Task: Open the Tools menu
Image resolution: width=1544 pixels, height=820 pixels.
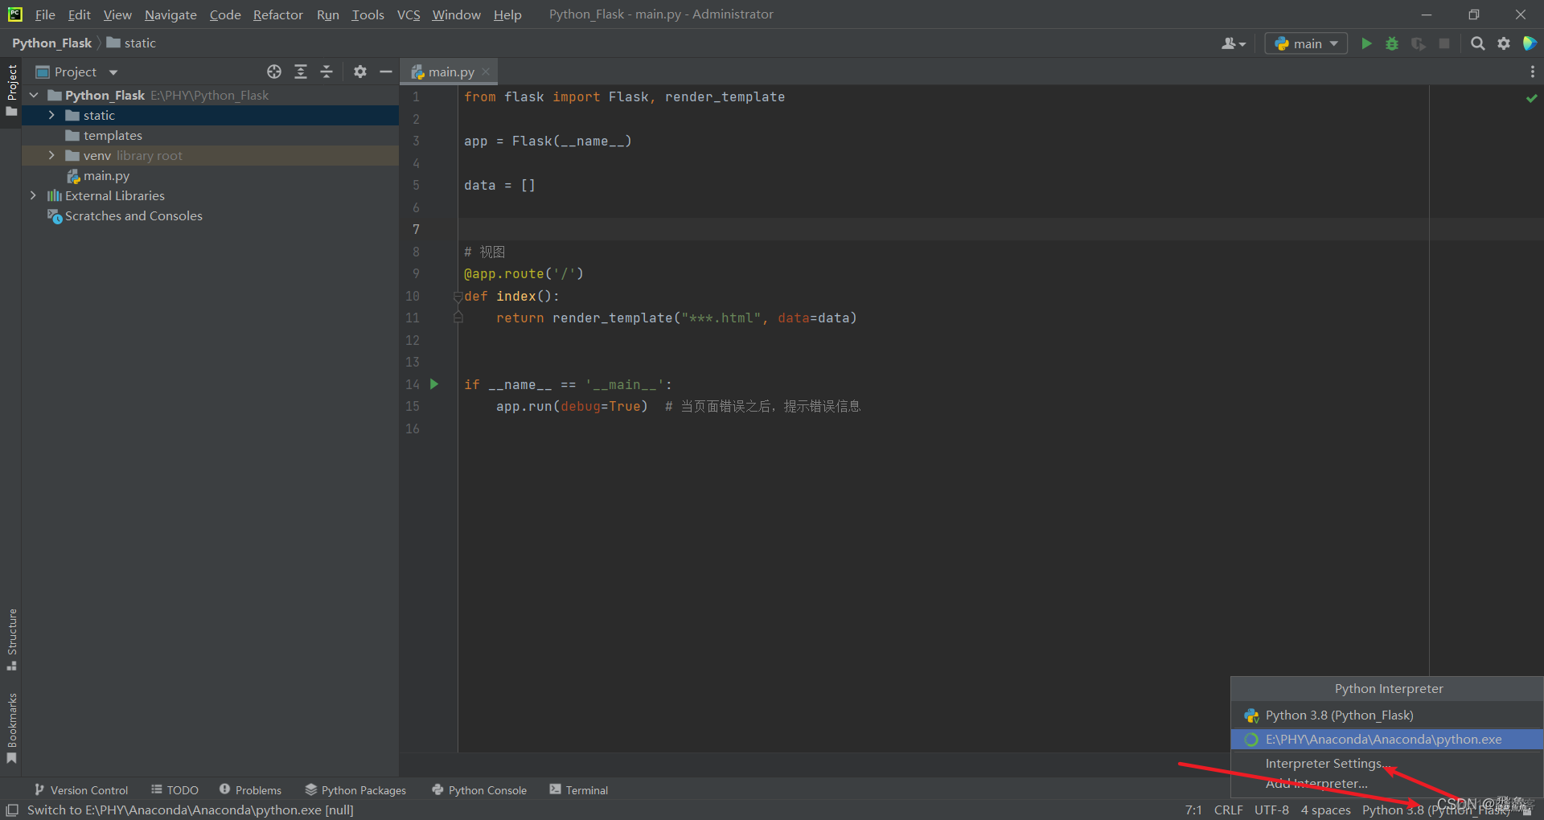Action: (368, 14)
